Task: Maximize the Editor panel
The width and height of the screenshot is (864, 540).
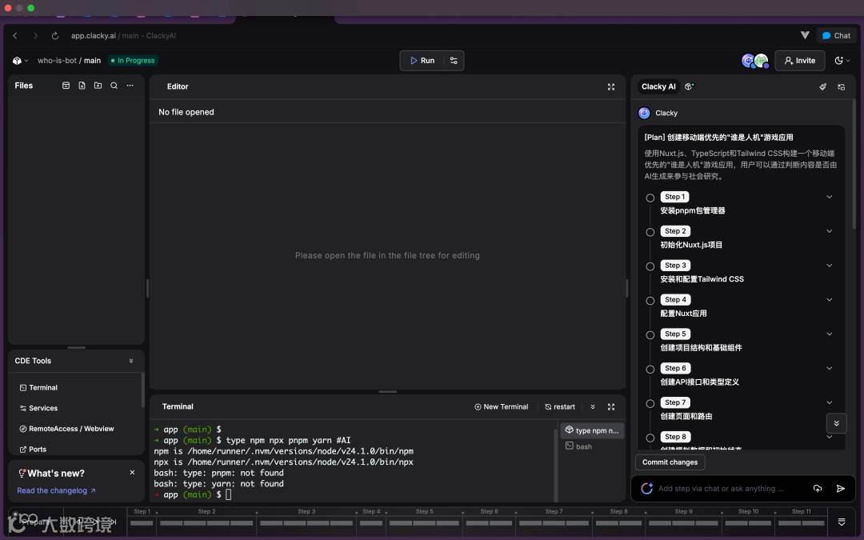Action: point(611,87)
